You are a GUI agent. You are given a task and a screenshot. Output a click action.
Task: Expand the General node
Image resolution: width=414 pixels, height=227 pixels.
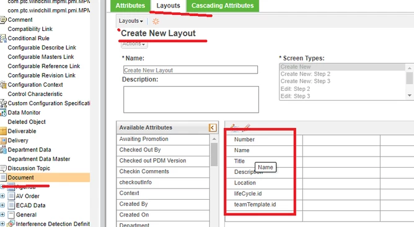2,215
